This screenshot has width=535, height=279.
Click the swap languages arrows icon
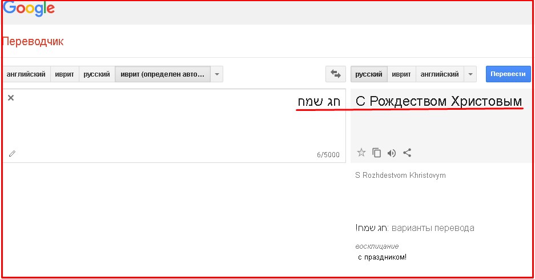point(335,74)
